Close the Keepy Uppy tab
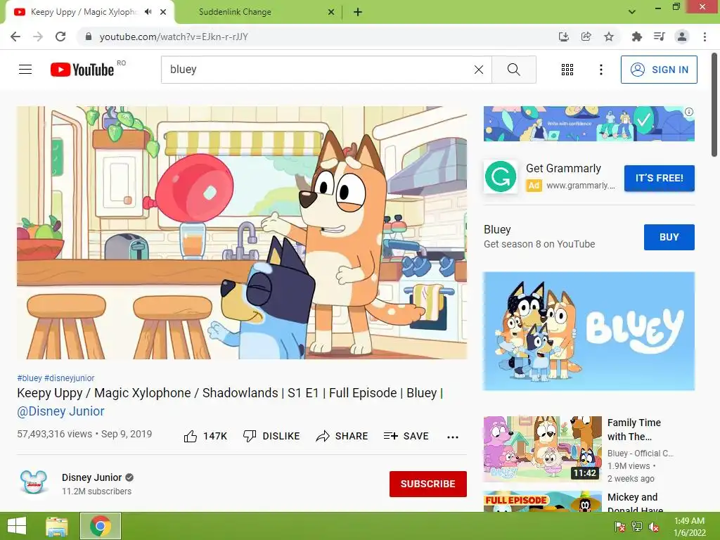Screen dimensions: 720x540 [163, 12]
